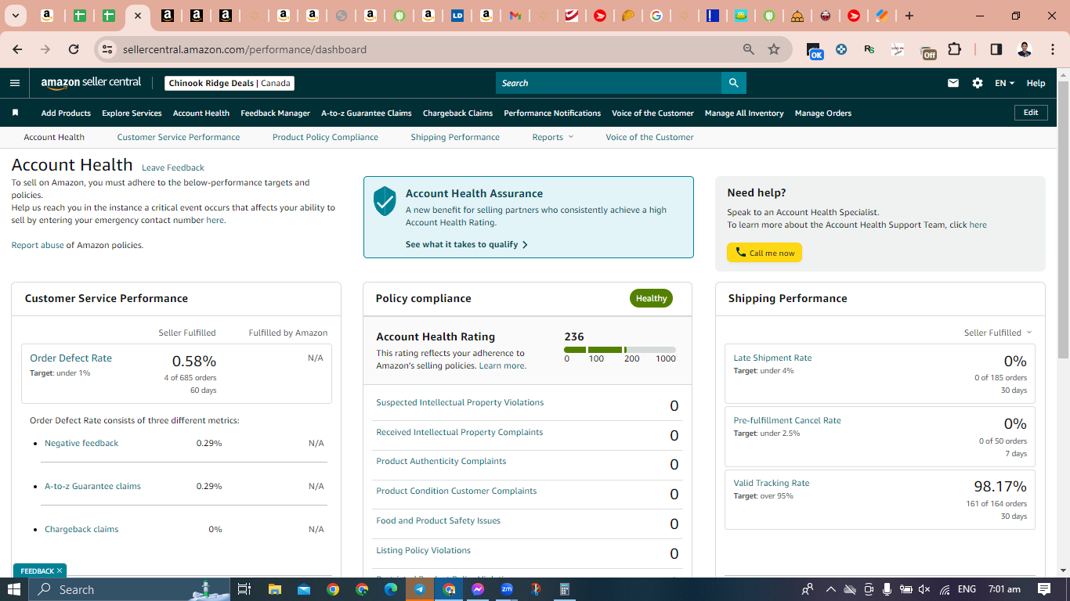Open the Chrome profile avatar

[x=1025, y=49]
